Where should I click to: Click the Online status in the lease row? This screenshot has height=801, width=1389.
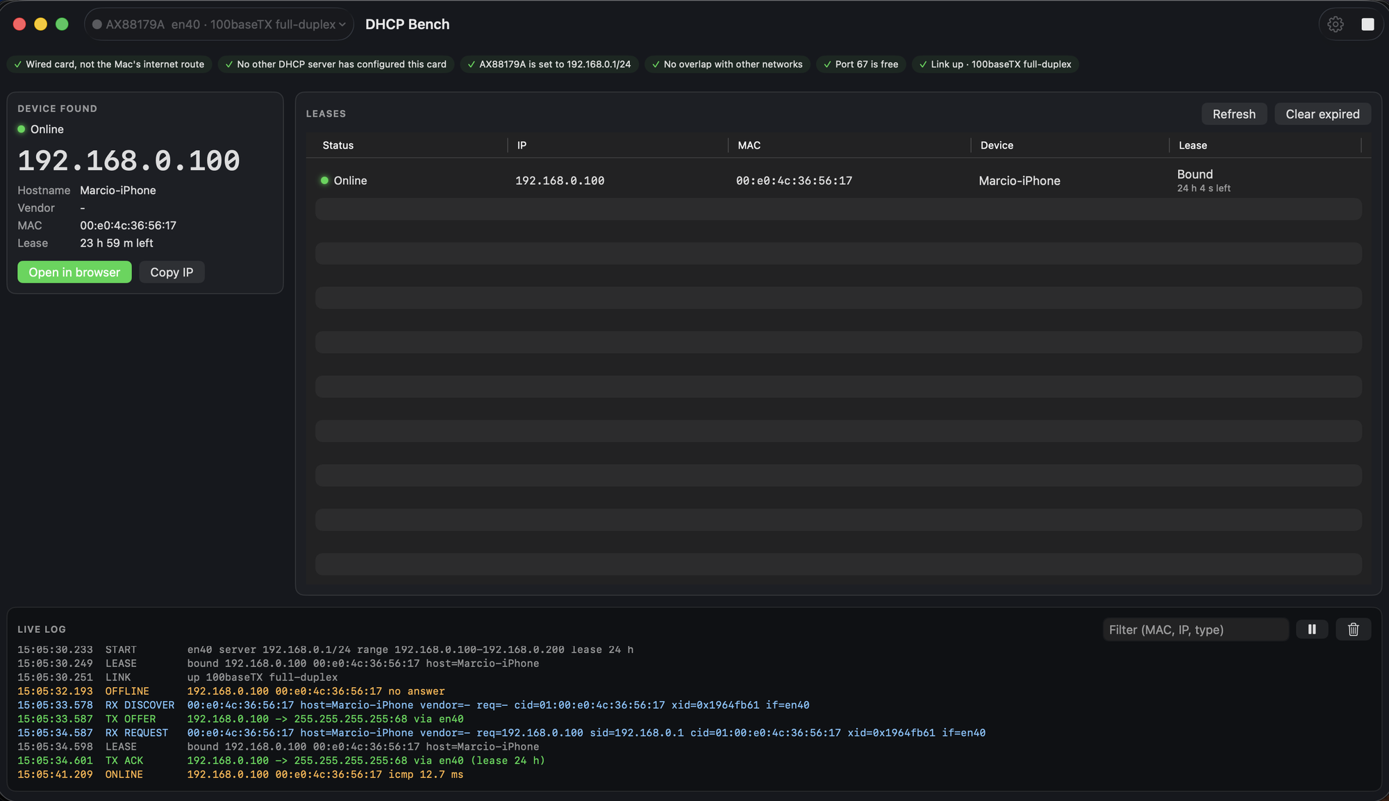[343, 181]
